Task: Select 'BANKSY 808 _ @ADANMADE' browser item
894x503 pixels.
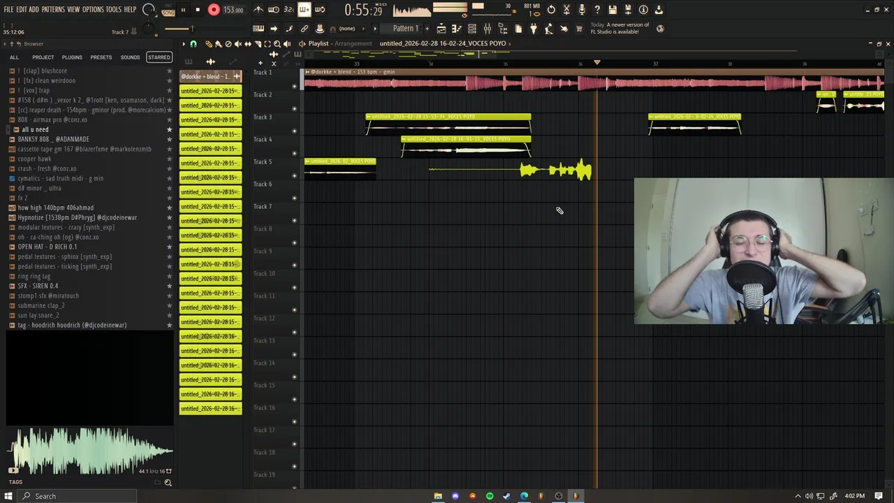Action: 53,139
